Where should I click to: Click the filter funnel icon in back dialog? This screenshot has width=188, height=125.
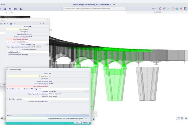pos(43,24)
